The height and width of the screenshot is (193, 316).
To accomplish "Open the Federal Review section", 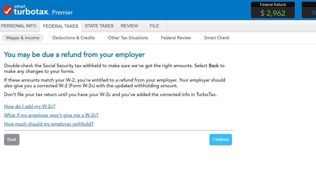I will pos(176,38).
